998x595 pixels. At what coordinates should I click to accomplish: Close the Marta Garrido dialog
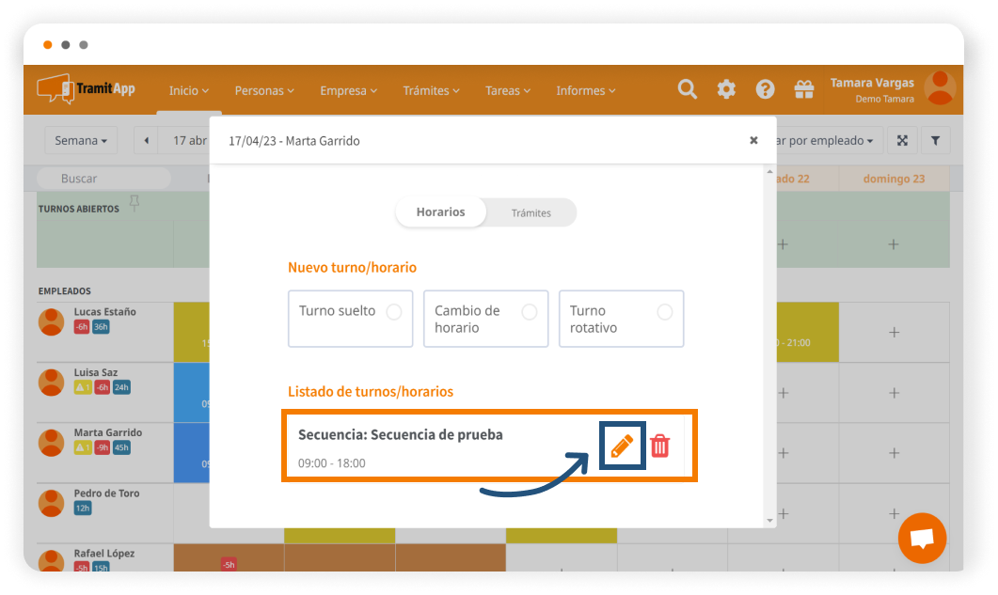(x=753, y=140)
